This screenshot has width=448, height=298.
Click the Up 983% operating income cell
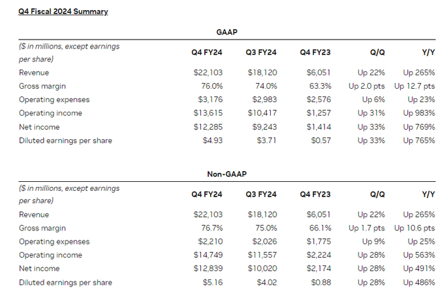click(419, 113)
